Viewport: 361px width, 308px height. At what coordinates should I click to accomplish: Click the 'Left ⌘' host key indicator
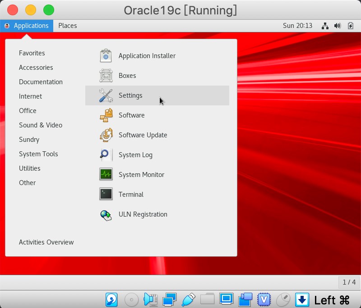332,300
